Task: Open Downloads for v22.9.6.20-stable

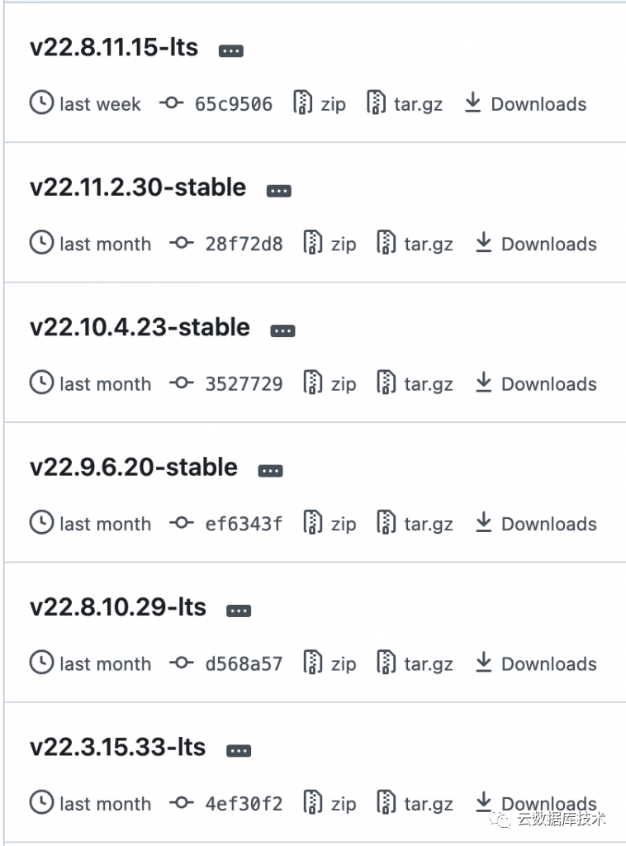Action: coord(548,524)
